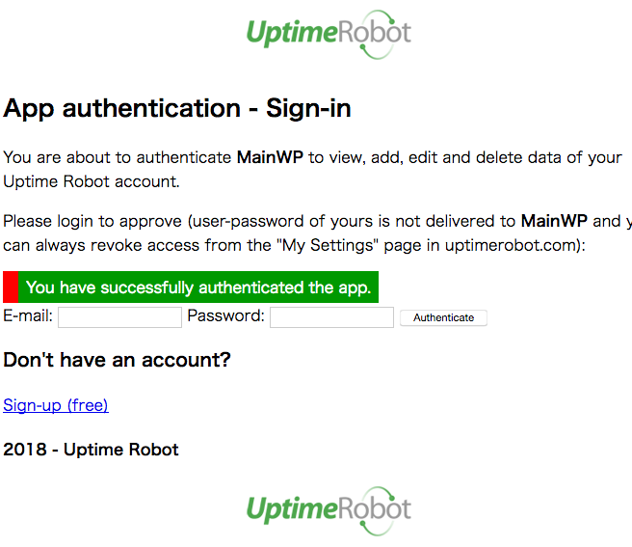This screenshot has width=632, height=547.
Task: Click the UptimeRobot logo at top
Action: click(329, 35)
